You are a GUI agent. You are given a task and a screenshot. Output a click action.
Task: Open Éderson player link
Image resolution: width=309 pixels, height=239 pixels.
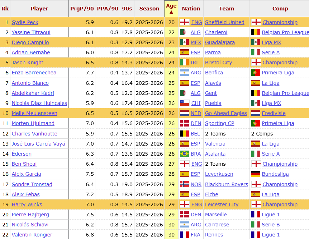pyautogui.click(x=22, y=154)
